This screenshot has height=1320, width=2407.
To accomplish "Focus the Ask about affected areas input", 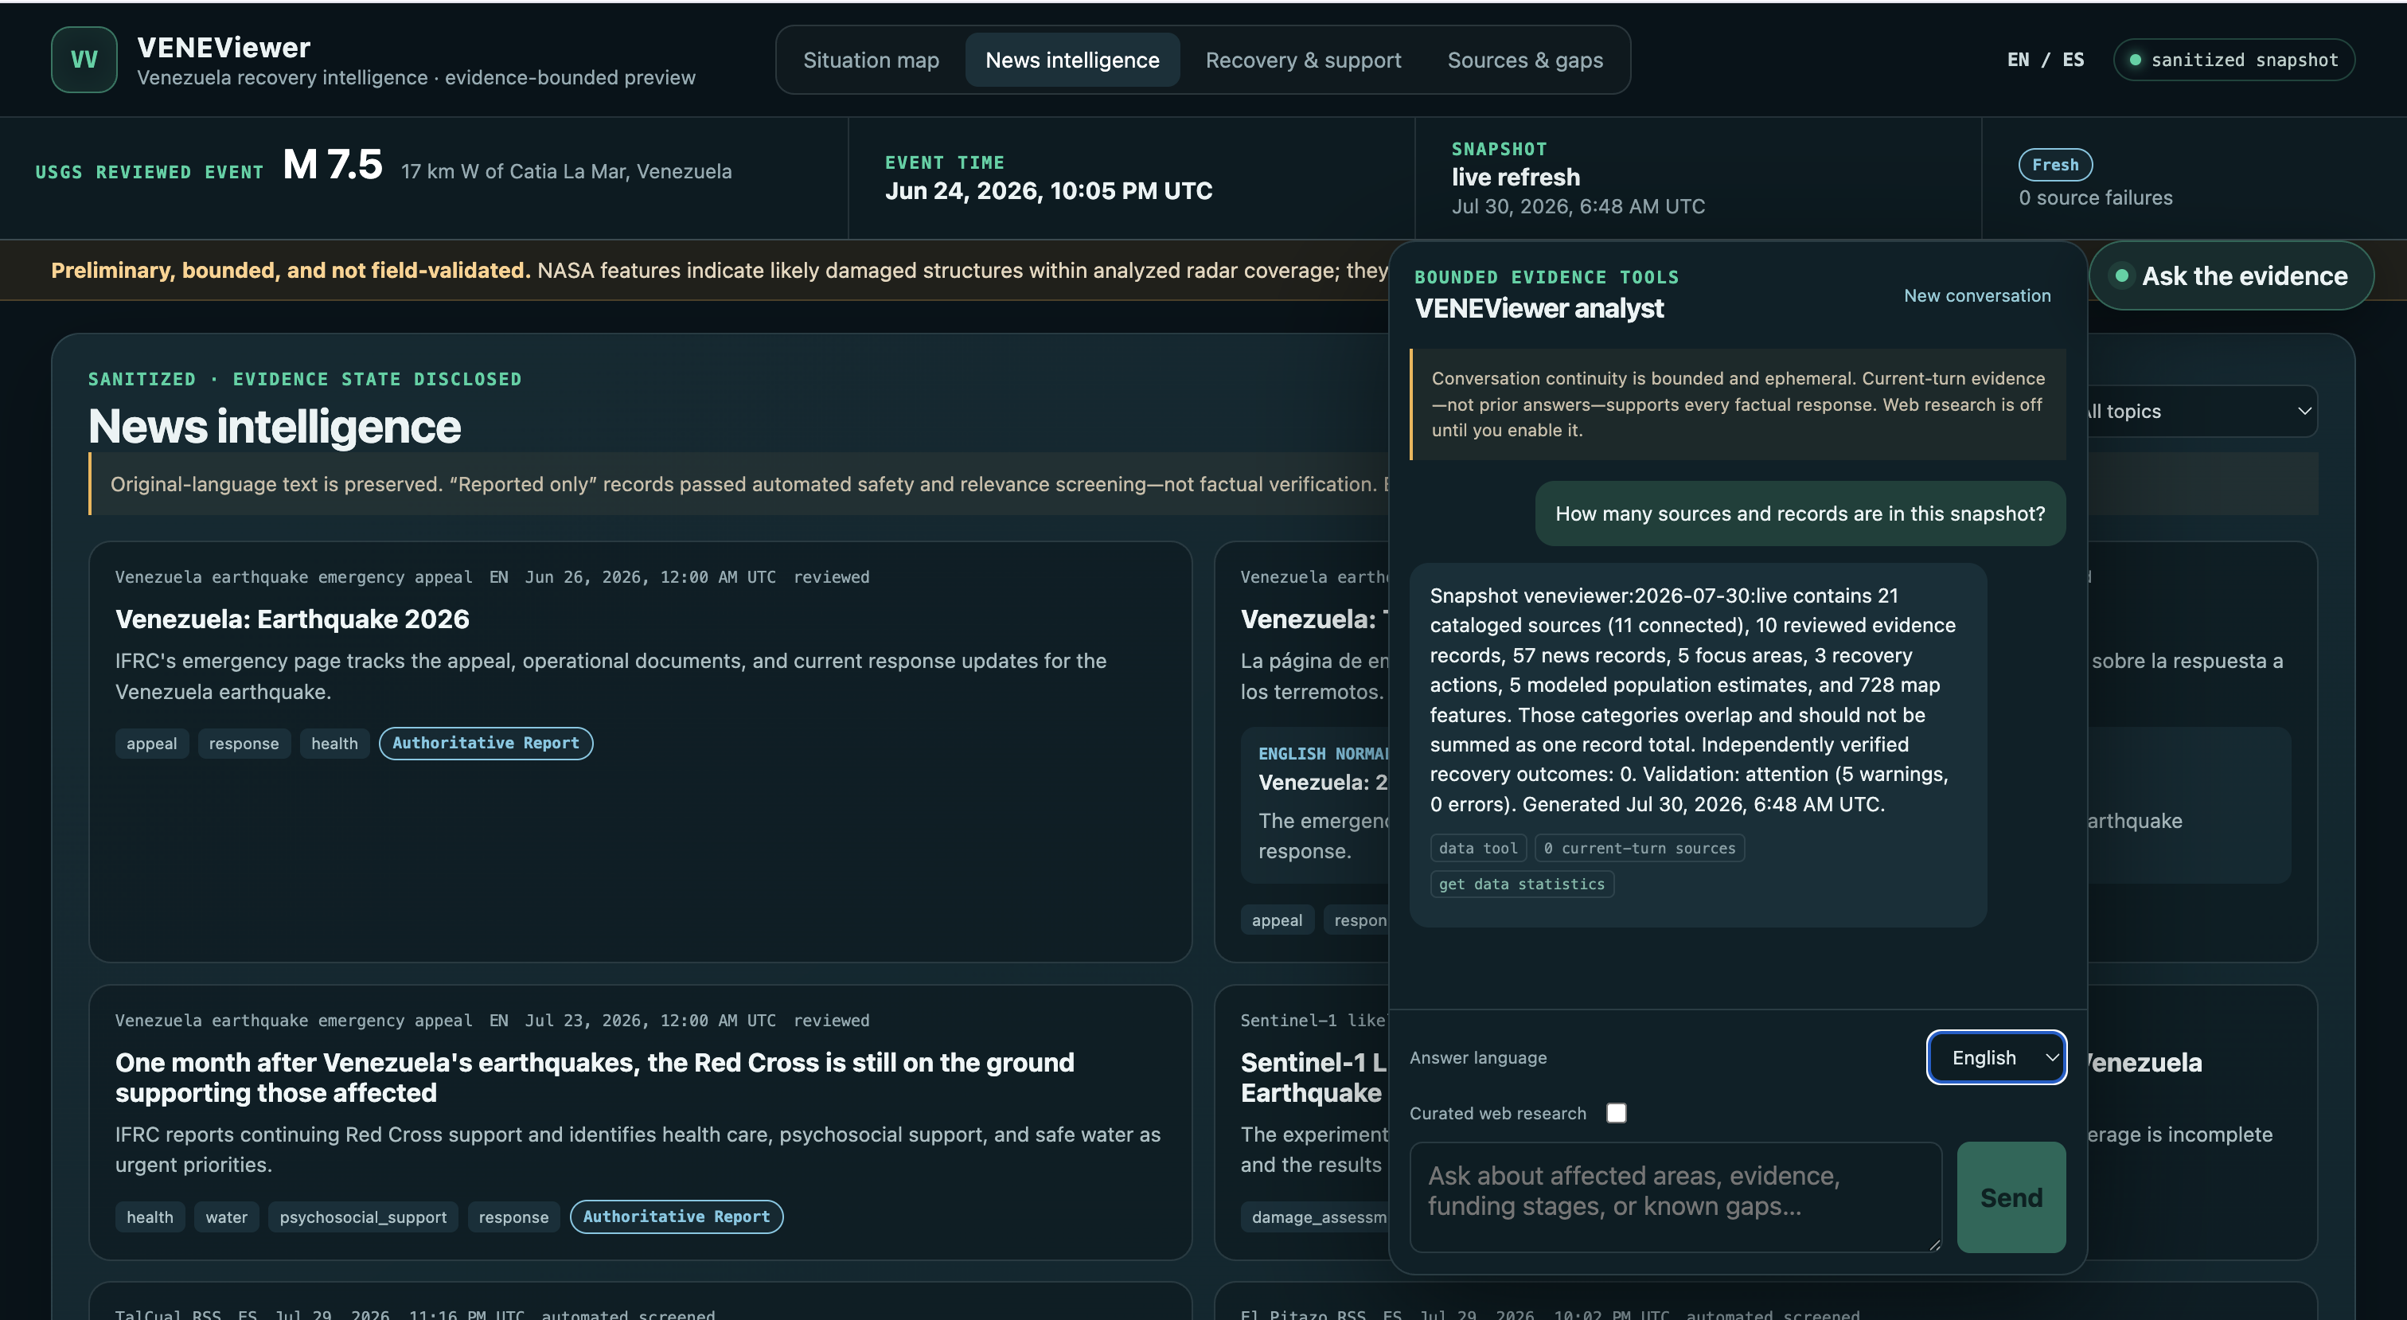I will pyautogui.click(x=1676, y=1197).
